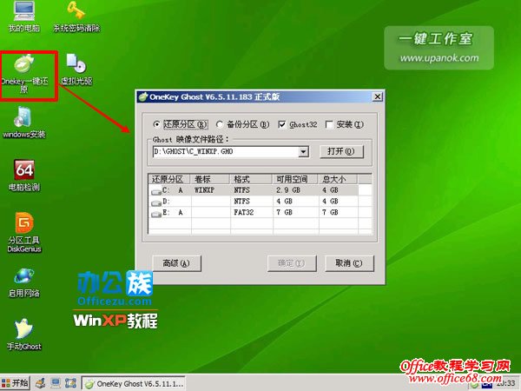Click the C: drive icon in partition list

(x=155, y=191)
